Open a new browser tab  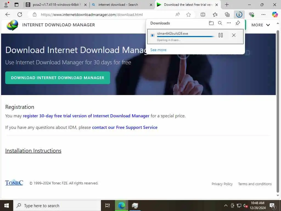click(227, 5)
